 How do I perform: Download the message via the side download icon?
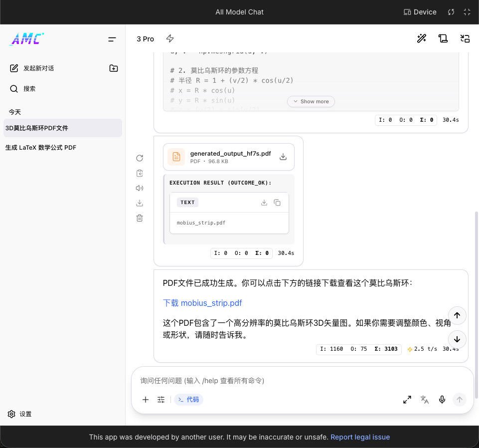point(140,203)
